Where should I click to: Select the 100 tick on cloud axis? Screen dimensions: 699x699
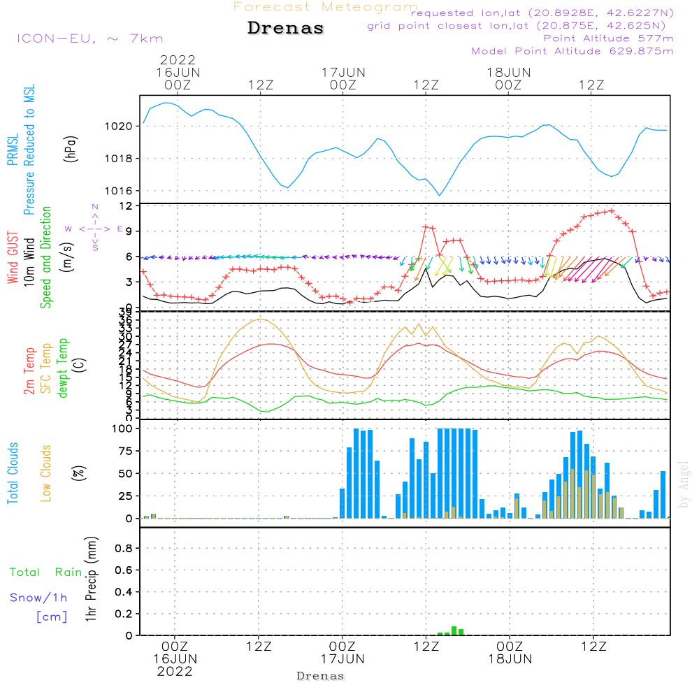tap(122, 429)
